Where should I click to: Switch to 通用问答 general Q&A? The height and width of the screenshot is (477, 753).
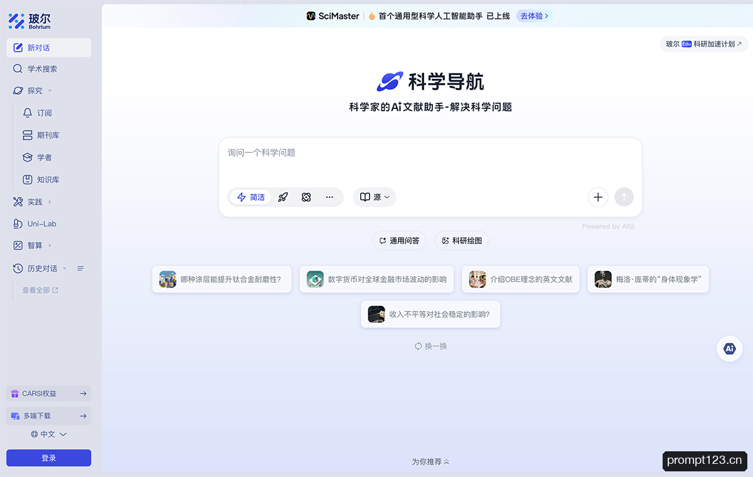[x=399, y=241]
